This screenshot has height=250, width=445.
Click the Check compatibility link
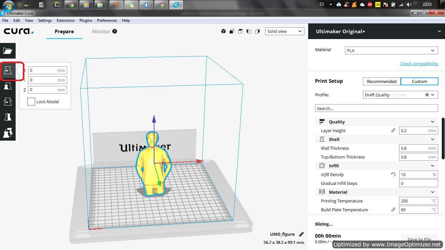point(419,63)
